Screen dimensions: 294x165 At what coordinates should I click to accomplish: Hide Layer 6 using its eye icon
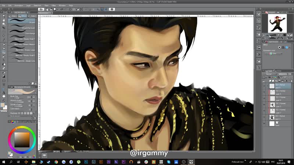264,86
